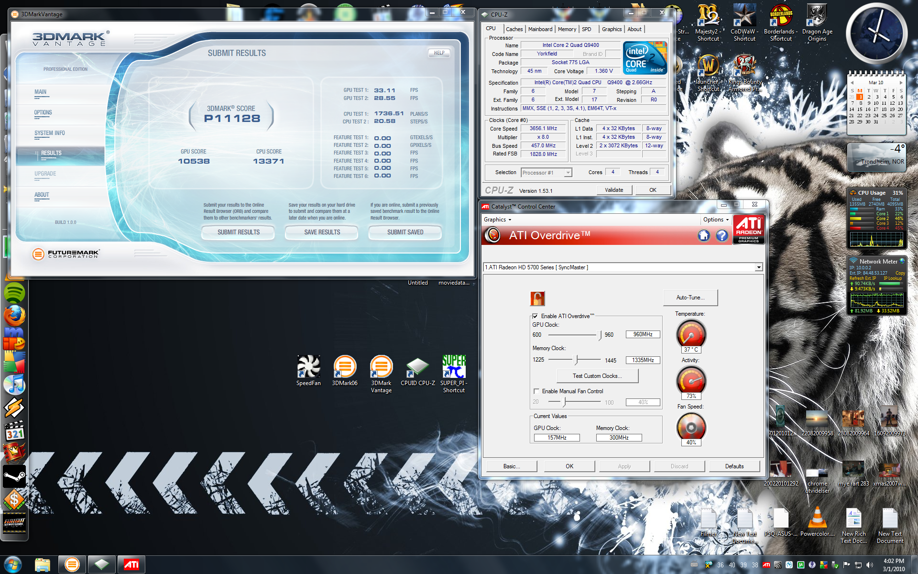Switch to the Memory tab in CPU-Z
Screen dimensions: 918x574
click(x=567, y=29)
